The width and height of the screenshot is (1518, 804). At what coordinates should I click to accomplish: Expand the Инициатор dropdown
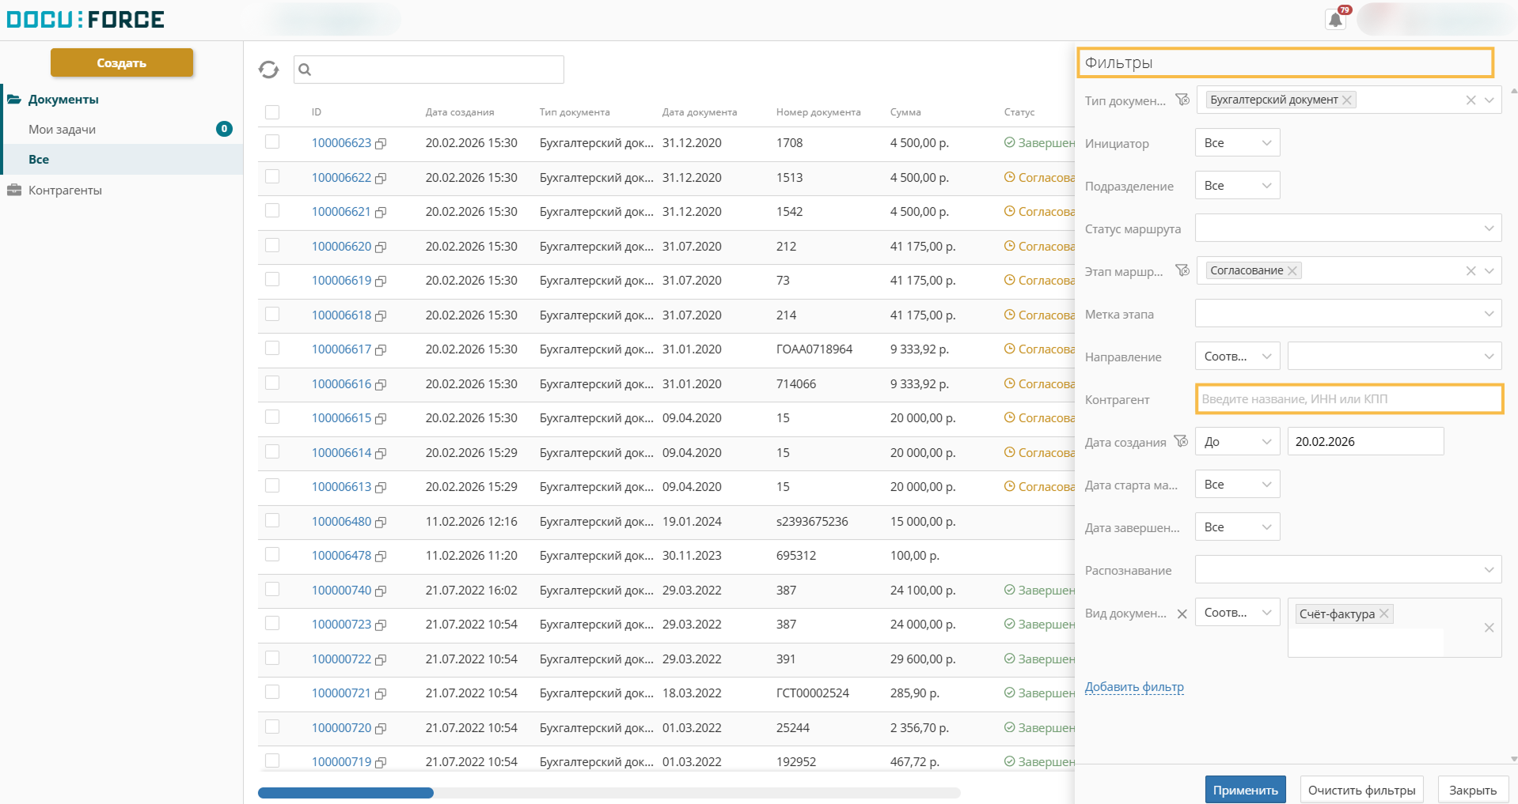(x=1237, y=143)
